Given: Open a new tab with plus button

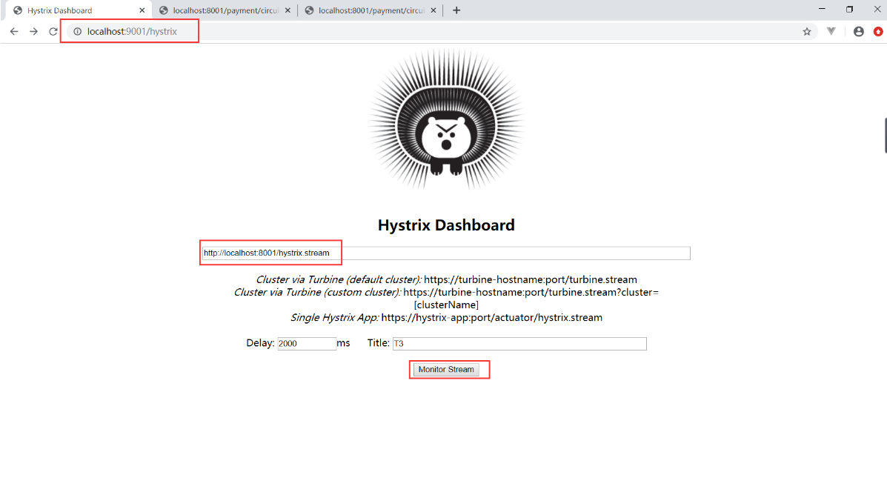Looking at the screenshot, I should tap(456, 10).
